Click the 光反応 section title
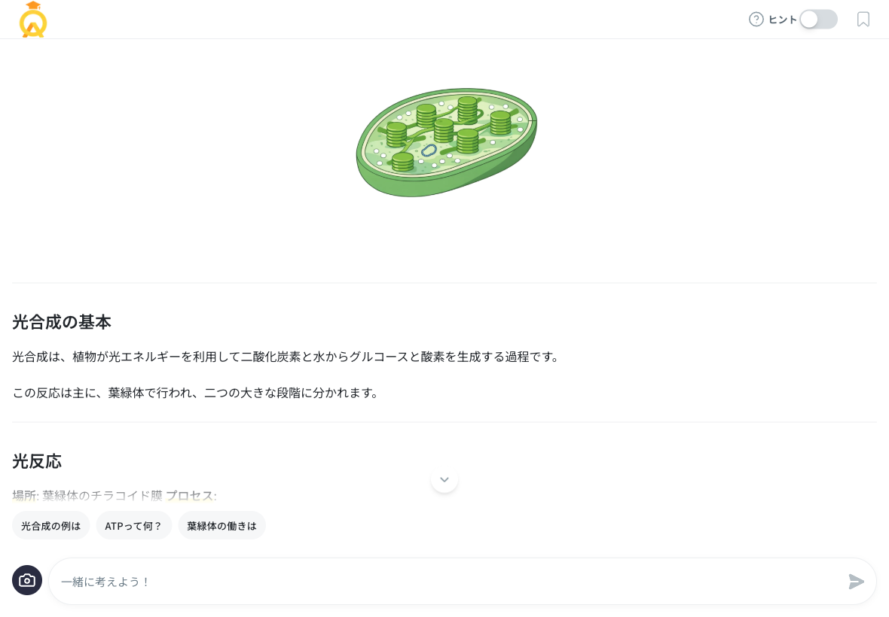889x617 pixels. tap(37, 462)
